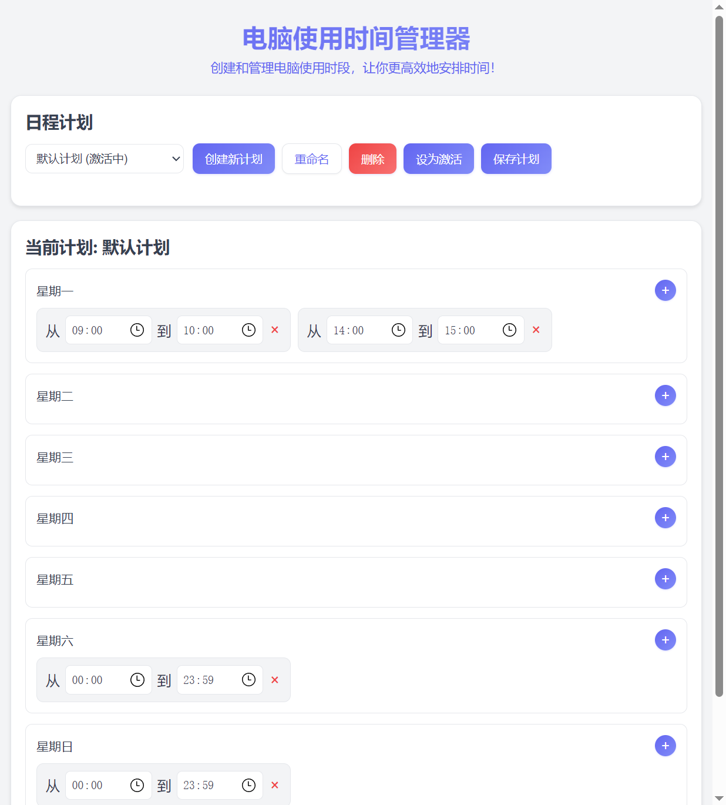Click the 创建新计划 button
Screen dimensions: 726x805
click(233, 159)
